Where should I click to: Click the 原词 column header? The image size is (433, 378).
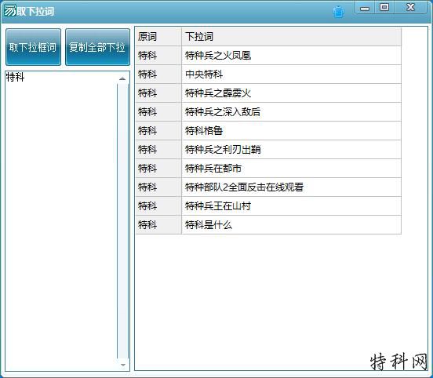pos(158,36)
